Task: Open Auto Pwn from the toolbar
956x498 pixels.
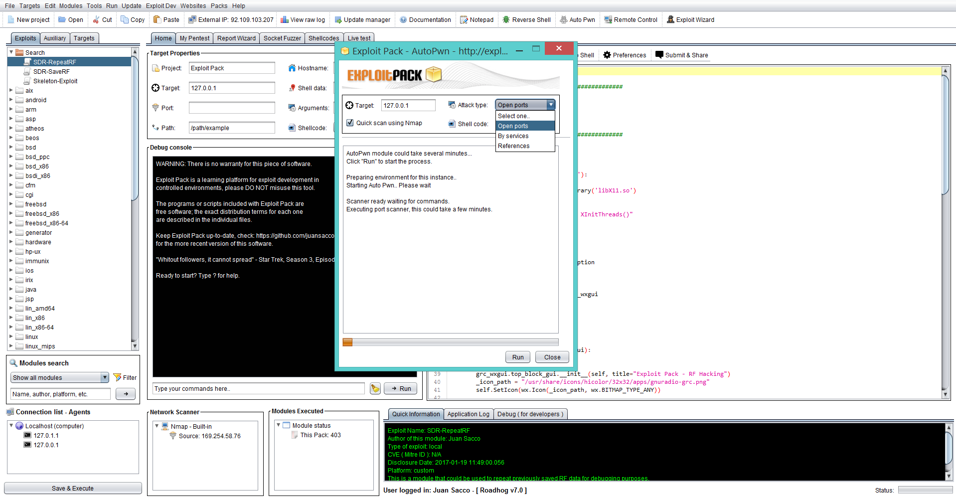Action: (564, 20)
